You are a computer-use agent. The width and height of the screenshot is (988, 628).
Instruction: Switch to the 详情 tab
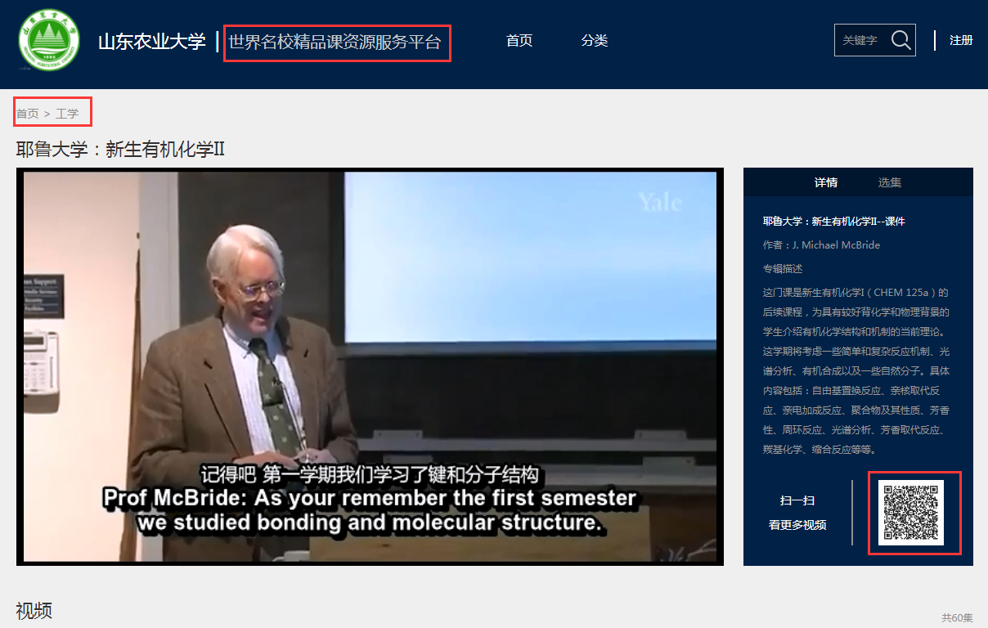point(825,182)
